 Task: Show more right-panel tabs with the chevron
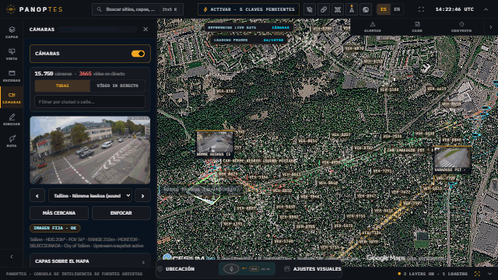click(491, 27)
